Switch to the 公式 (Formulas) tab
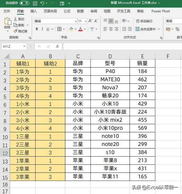This screenshot has width=182, height=194. (67, 11)
